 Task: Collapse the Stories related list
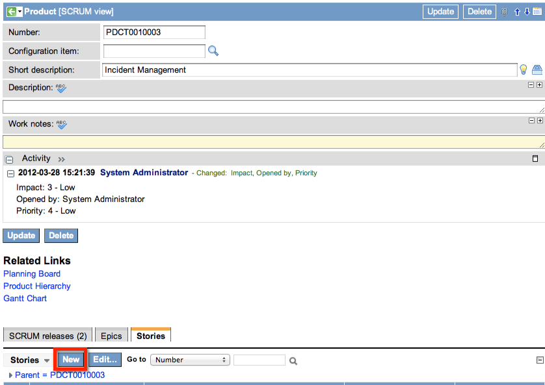(x=539, y=360)
